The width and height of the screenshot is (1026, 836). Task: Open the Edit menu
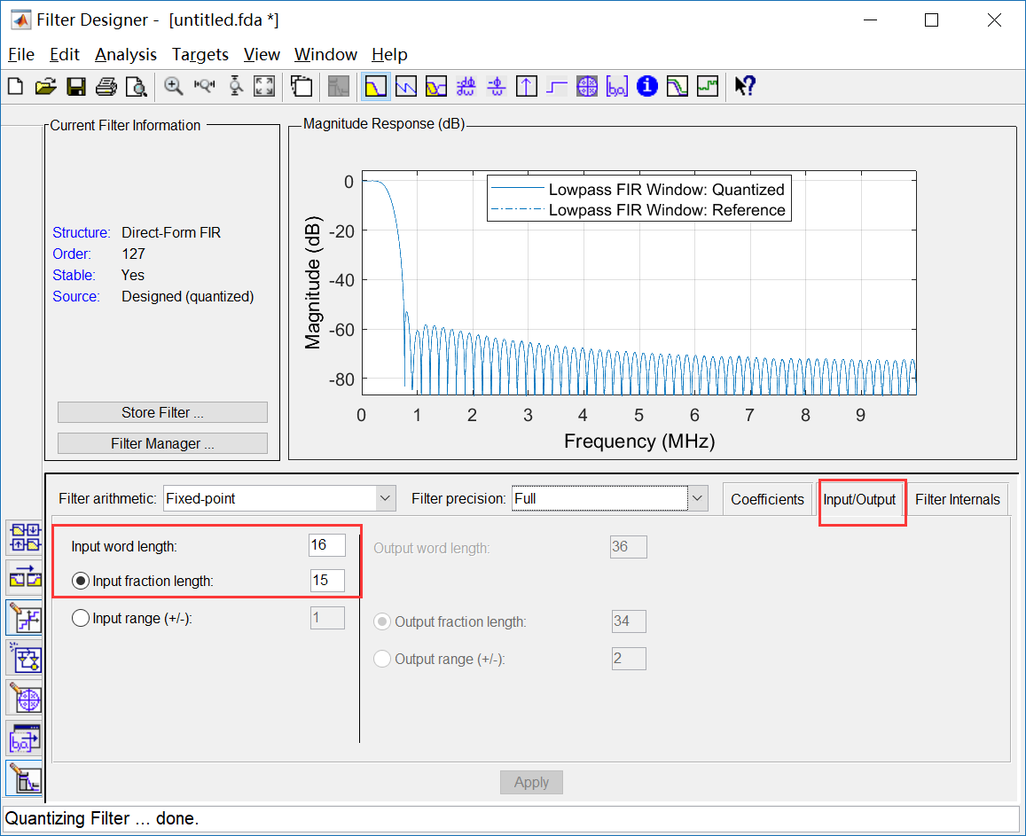pos(64,54)
